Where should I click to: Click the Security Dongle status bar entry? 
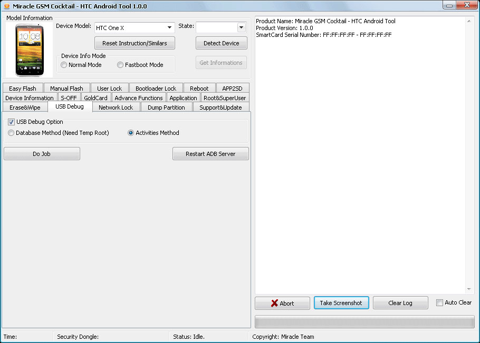point(78,337)
